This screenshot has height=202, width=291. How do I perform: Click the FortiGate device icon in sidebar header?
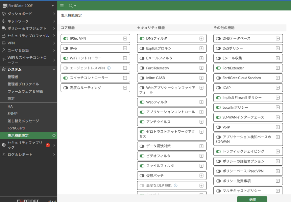click(x=5, y=6)
